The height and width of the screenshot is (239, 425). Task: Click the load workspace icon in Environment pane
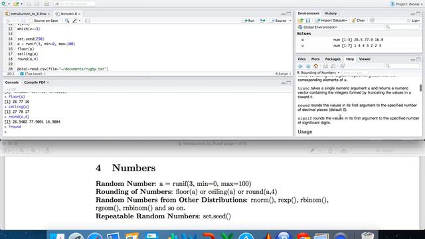point(300,21)
